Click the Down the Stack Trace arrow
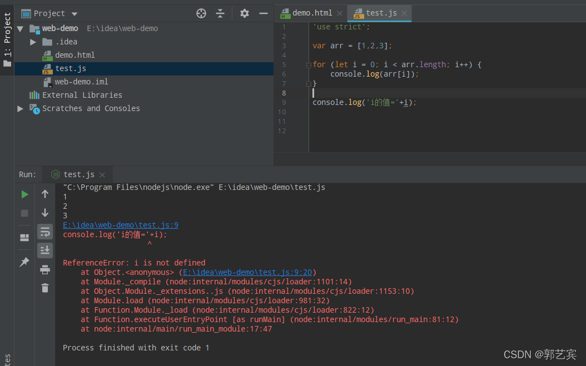The image size is (586, 366). [x=45, y=213]
